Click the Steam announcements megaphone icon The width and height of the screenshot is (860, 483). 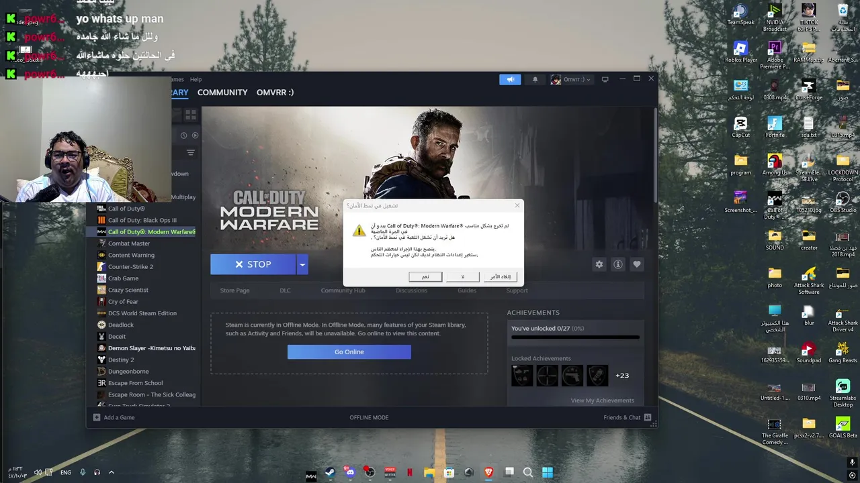coord(510,79)
